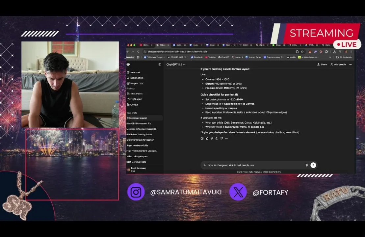Give the response a thumbs up
The image size is (365, 237).
click(207, 138)
